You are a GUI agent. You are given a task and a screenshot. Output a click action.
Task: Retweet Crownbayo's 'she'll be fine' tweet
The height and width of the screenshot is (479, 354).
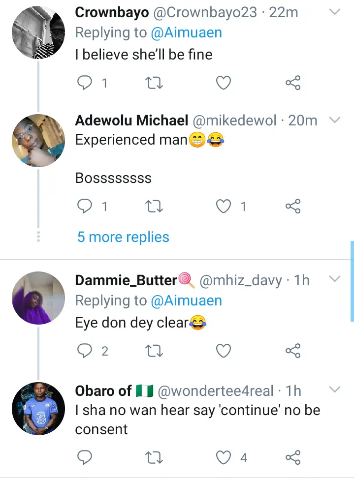click(x=154, y=83)
